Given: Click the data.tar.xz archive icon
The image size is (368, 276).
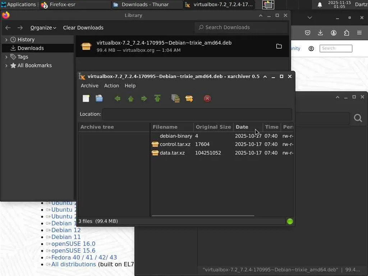Looking at the screenshot, I should click(155, 153).
